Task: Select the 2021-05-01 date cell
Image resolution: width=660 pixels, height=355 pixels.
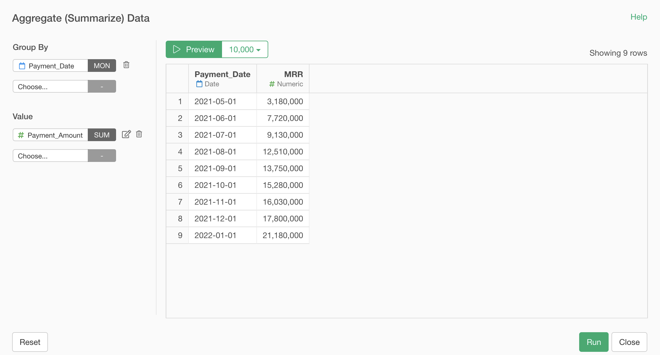Action: coord(215,101)
